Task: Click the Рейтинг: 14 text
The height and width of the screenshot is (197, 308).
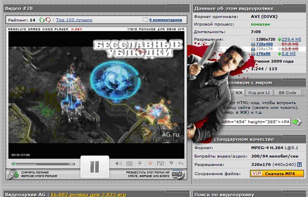Action: 22,20
